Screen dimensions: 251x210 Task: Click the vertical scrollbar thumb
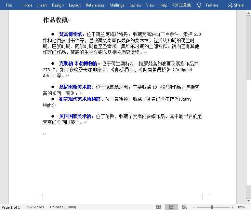click(248, 133)
